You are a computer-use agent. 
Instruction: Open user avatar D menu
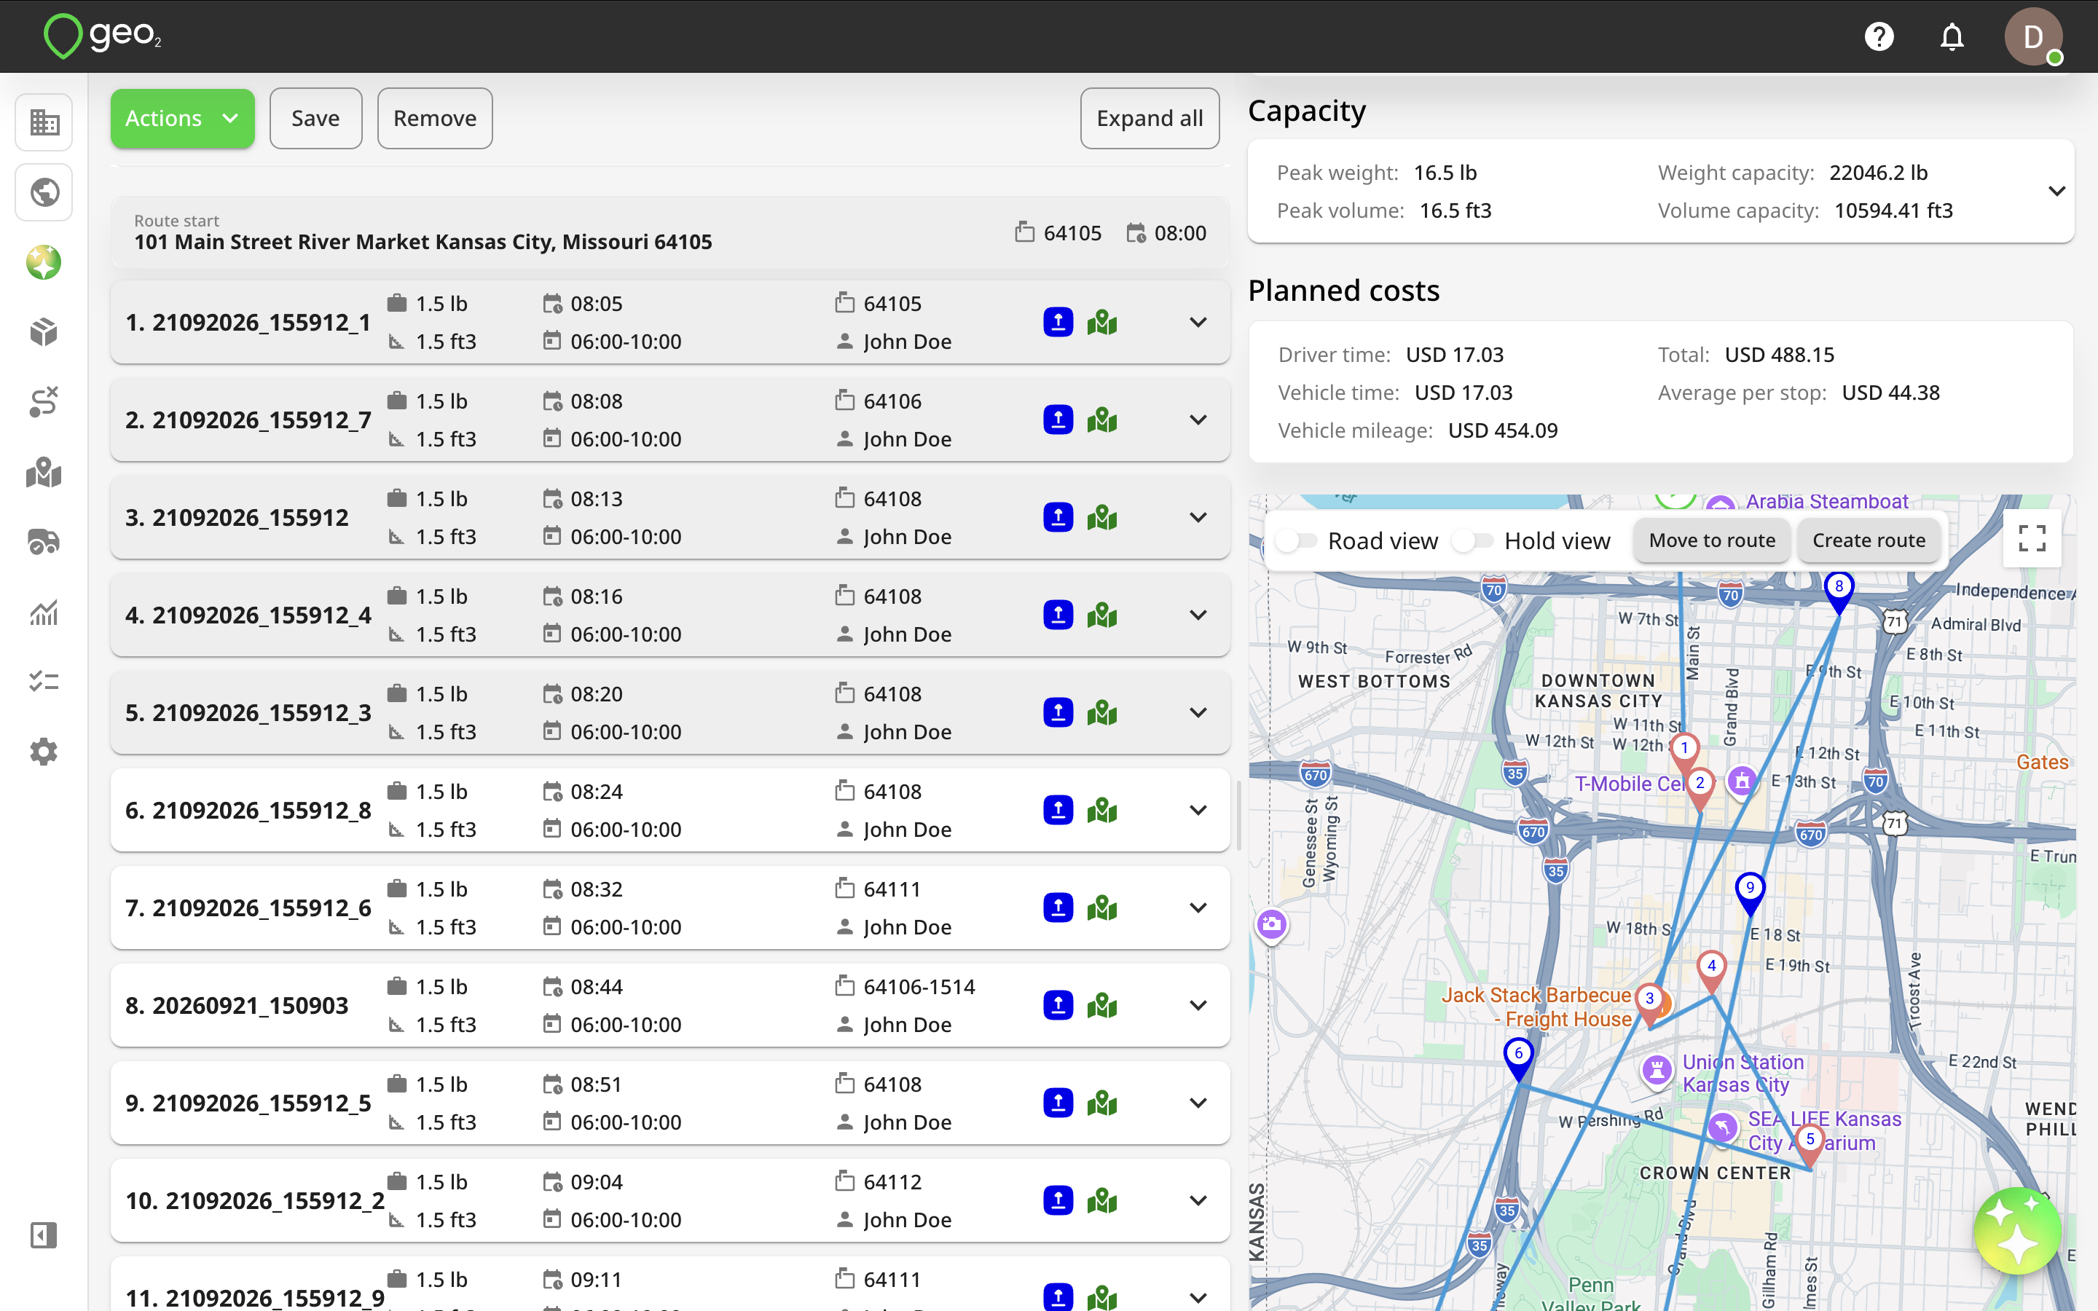click(2032, 36)
